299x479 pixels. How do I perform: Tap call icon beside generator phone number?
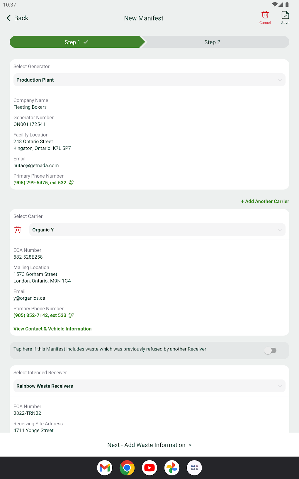pyautogui.click(x=71, y=183)
